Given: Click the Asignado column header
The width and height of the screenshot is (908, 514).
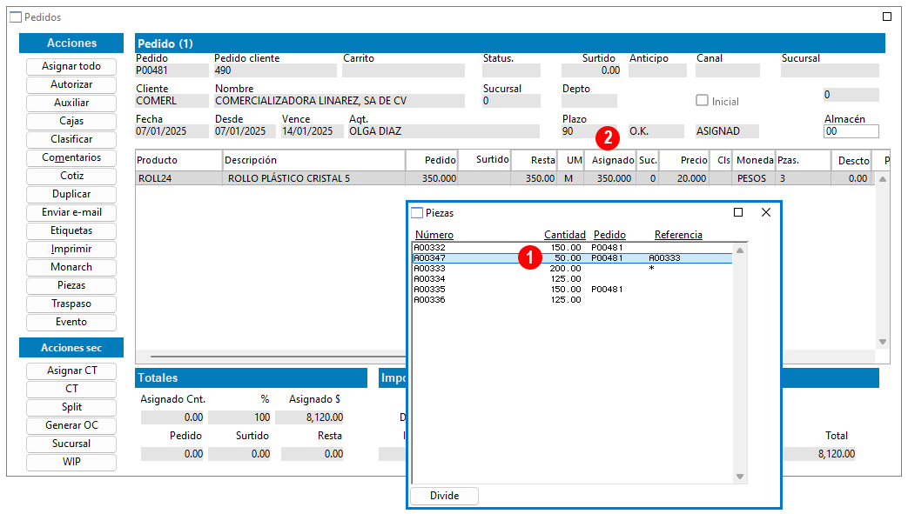Looking at the screenshot, I should [x=609, y=160].
